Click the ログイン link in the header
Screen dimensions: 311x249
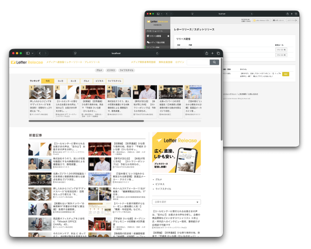pyautogui.click(x=180, y=62)
